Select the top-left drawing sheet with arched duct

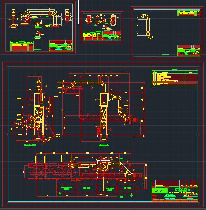coord(39,27)
